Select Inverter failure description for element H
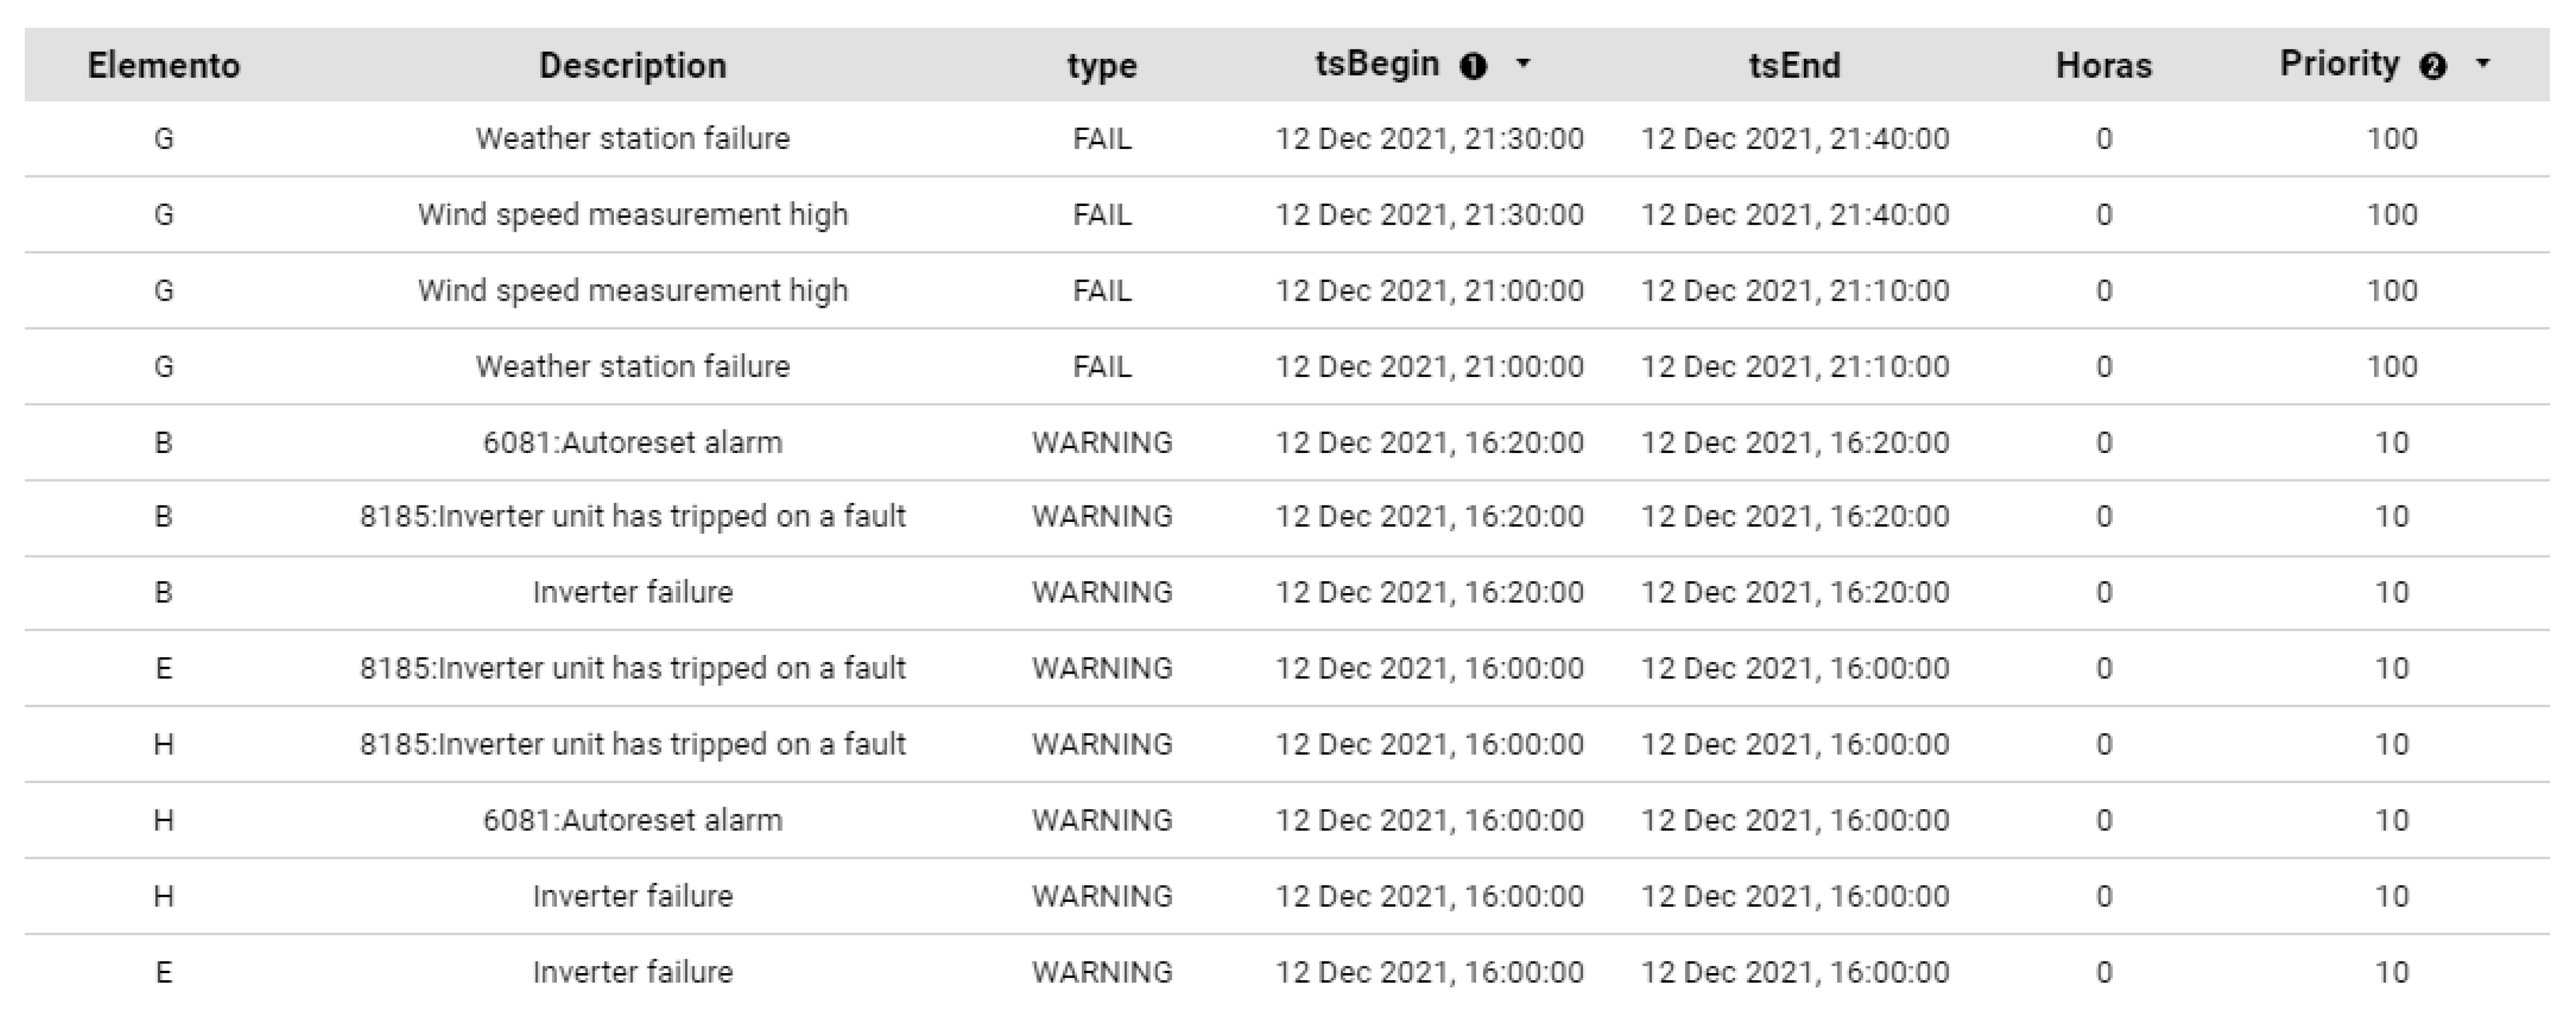Viewport: 2576px width, 1022px height. click(632, 896)
